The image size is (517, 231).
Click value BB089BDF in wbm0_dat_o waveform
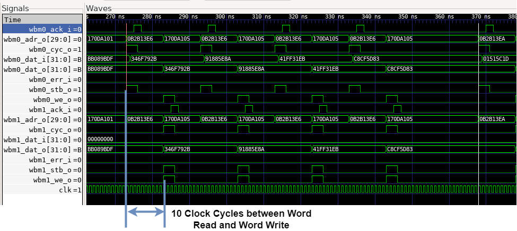pyautogui.click(x=101, y=69)
